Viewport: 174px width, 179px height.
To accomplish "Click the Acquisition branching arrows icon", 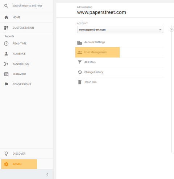I will 6,64.
